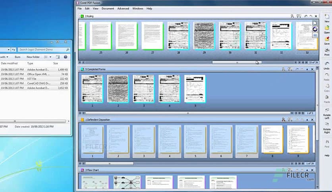Collapse the Flow Chart panel with up triangle
This screenshot has width=332, height=192.
tap(307, 170)
